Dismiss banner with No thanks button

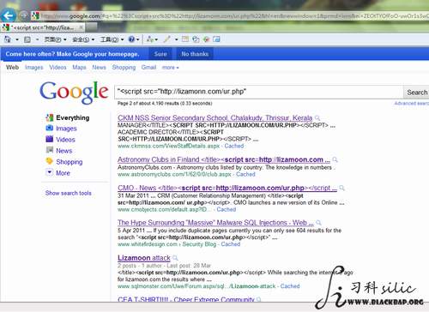[x=195, y=54]
